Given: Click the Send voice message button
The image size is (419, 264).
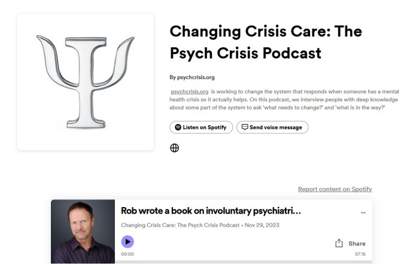Looking at the screenshot, I should tap(272, 127).
